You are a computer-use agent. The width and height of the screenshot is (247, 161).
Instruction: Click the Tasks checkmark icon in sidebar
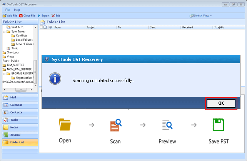[x=6, y=120]
